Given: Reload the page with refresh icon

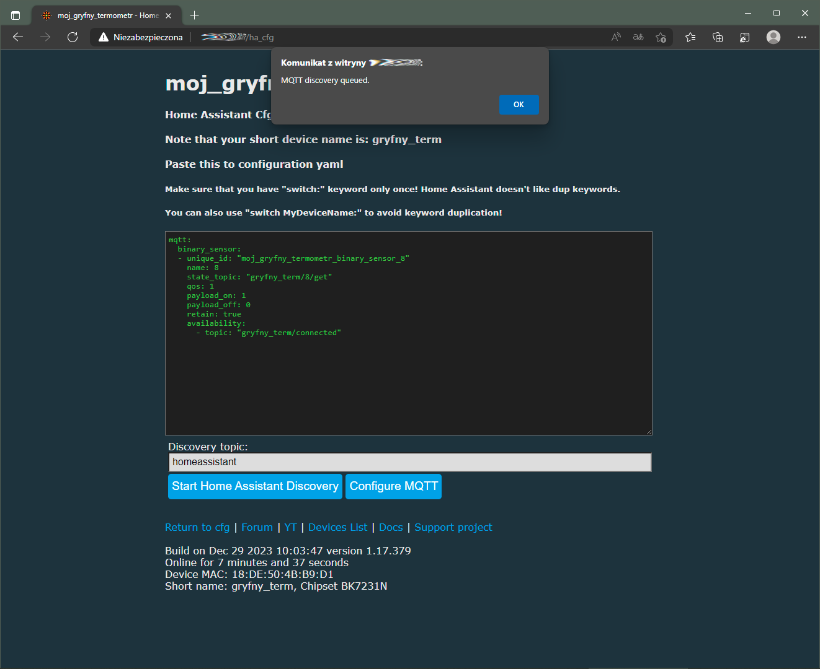Looking at the screenshot, I should (73, 37).
